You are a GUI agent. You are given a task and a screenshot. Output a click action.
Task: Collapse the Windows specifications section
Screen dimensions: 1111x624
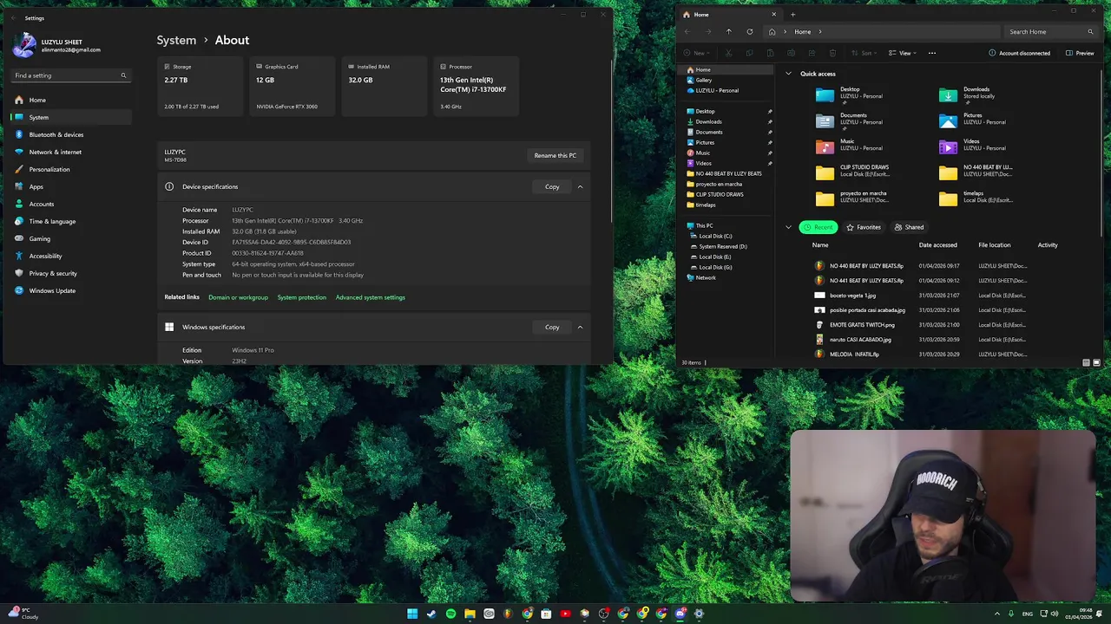pos(580,327)
